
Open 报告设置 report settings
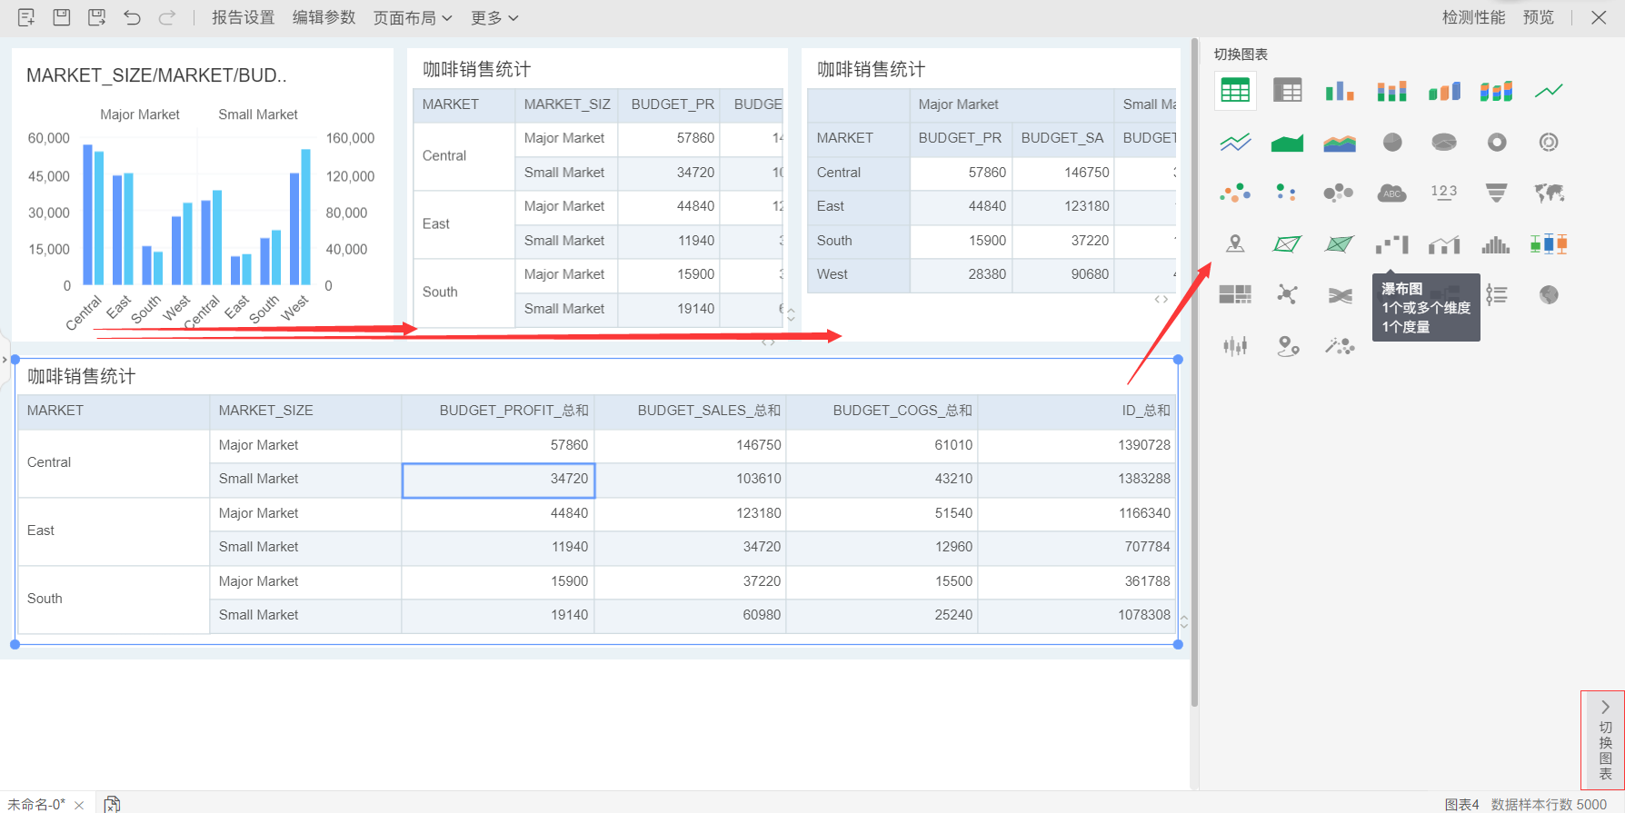[243, 18]
